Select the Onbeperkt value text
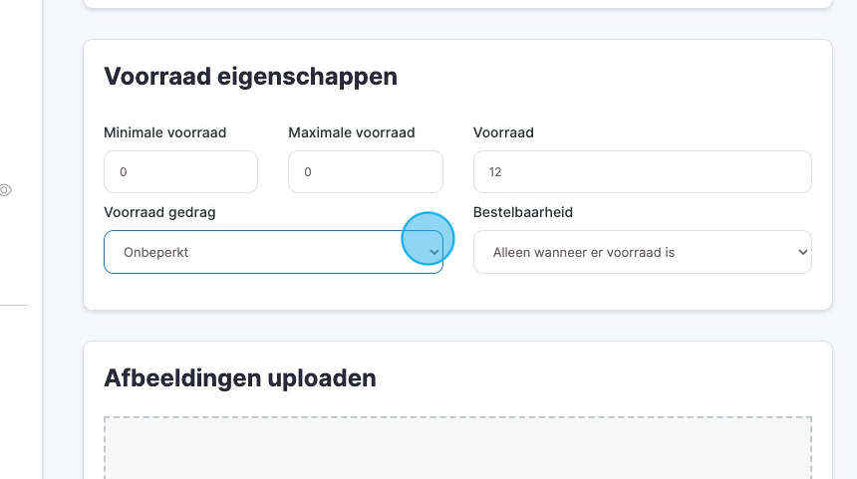857x479 pixels. [155, 253]
